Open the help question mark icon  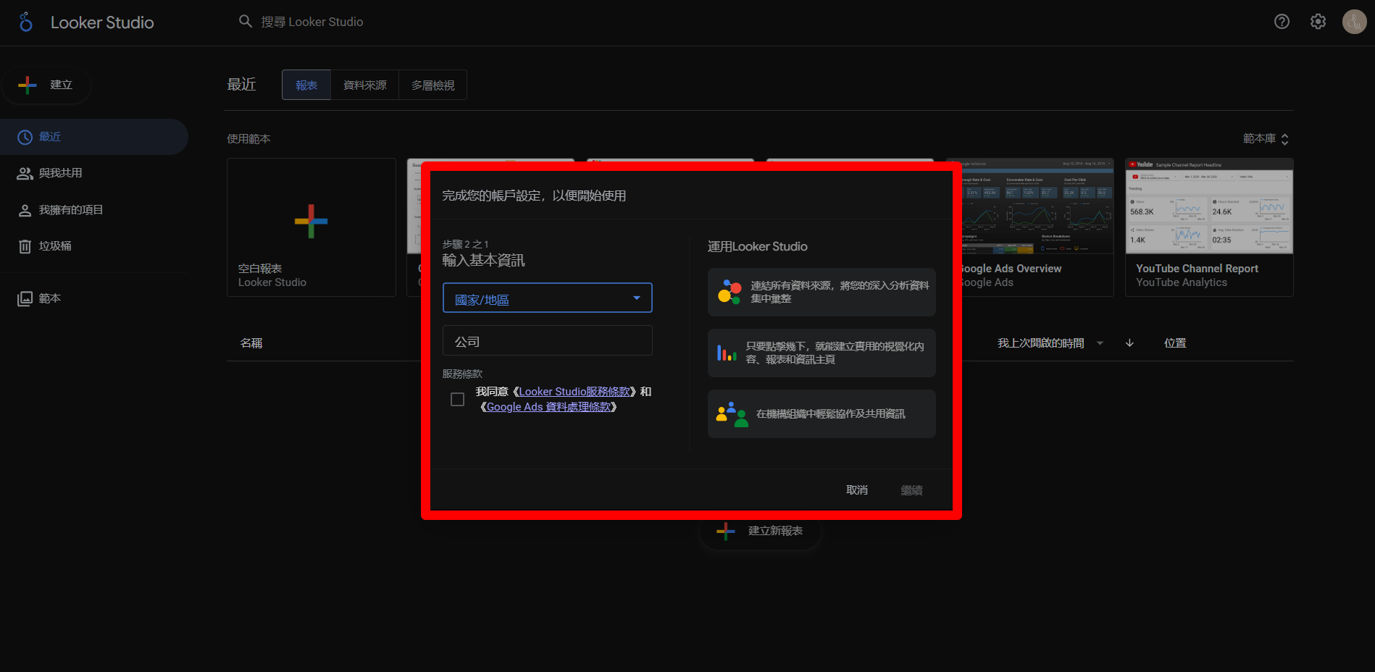[x=1282, y=22]
